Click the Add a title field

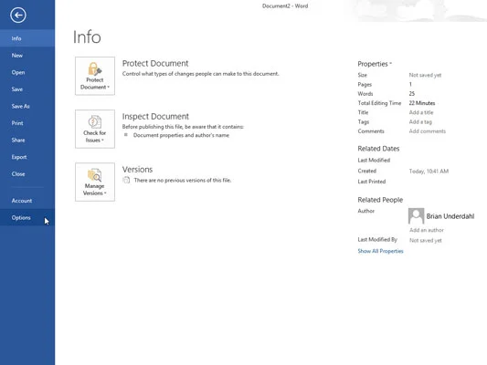coord(421,112)
